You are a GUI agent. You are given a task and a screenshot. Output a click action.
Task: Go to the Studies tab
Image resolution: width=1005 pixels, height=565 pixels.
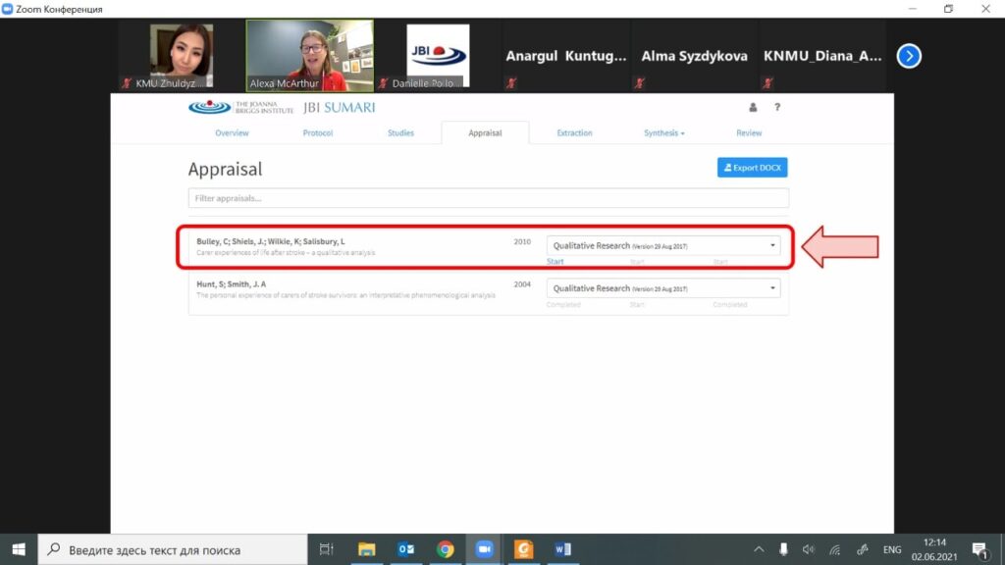400,133
